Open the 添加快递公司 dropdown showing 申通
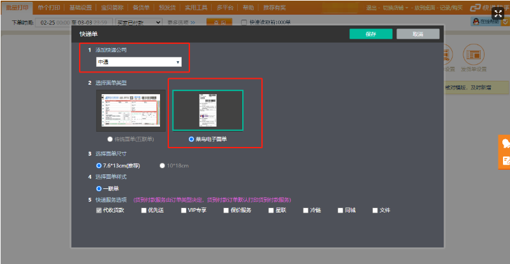Screen dimensions: 510x264 point(139,62)
